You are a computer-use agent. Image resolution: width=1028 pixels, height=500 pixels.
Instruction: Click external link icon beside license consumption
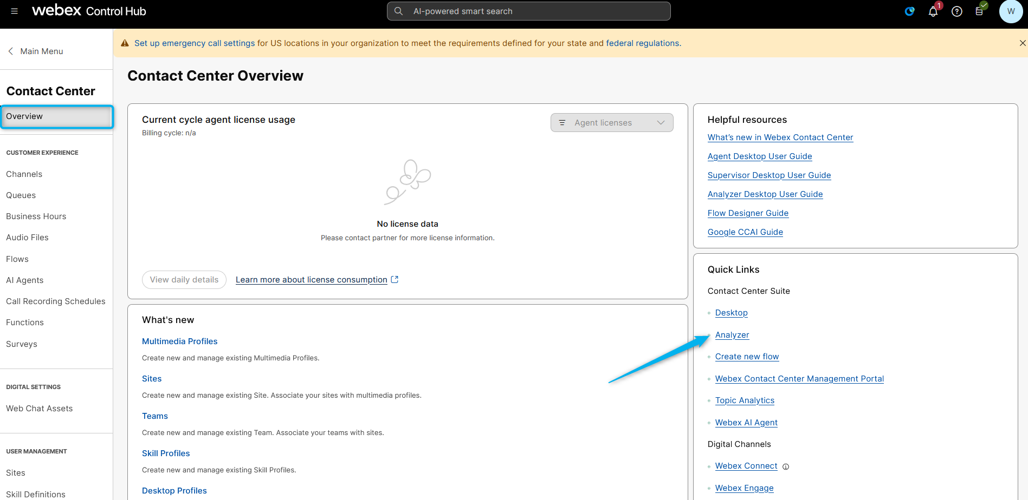395,280
